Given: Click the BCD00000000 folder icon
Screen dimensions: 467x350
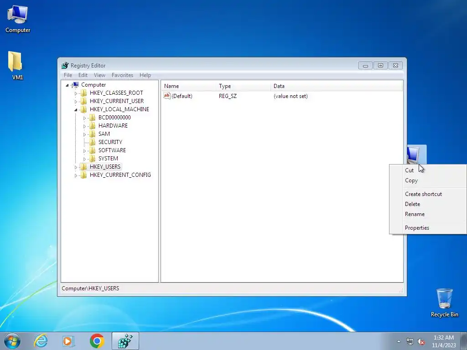Looking at the screenshot, I should pos(93,118).
